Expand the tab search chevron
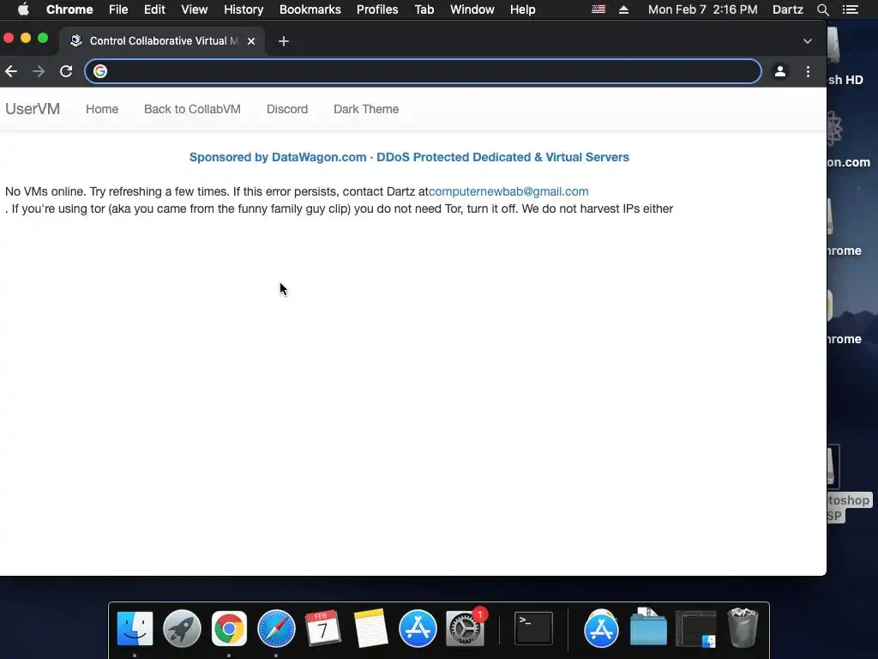 pyautogui.click(x=808, y=41)
